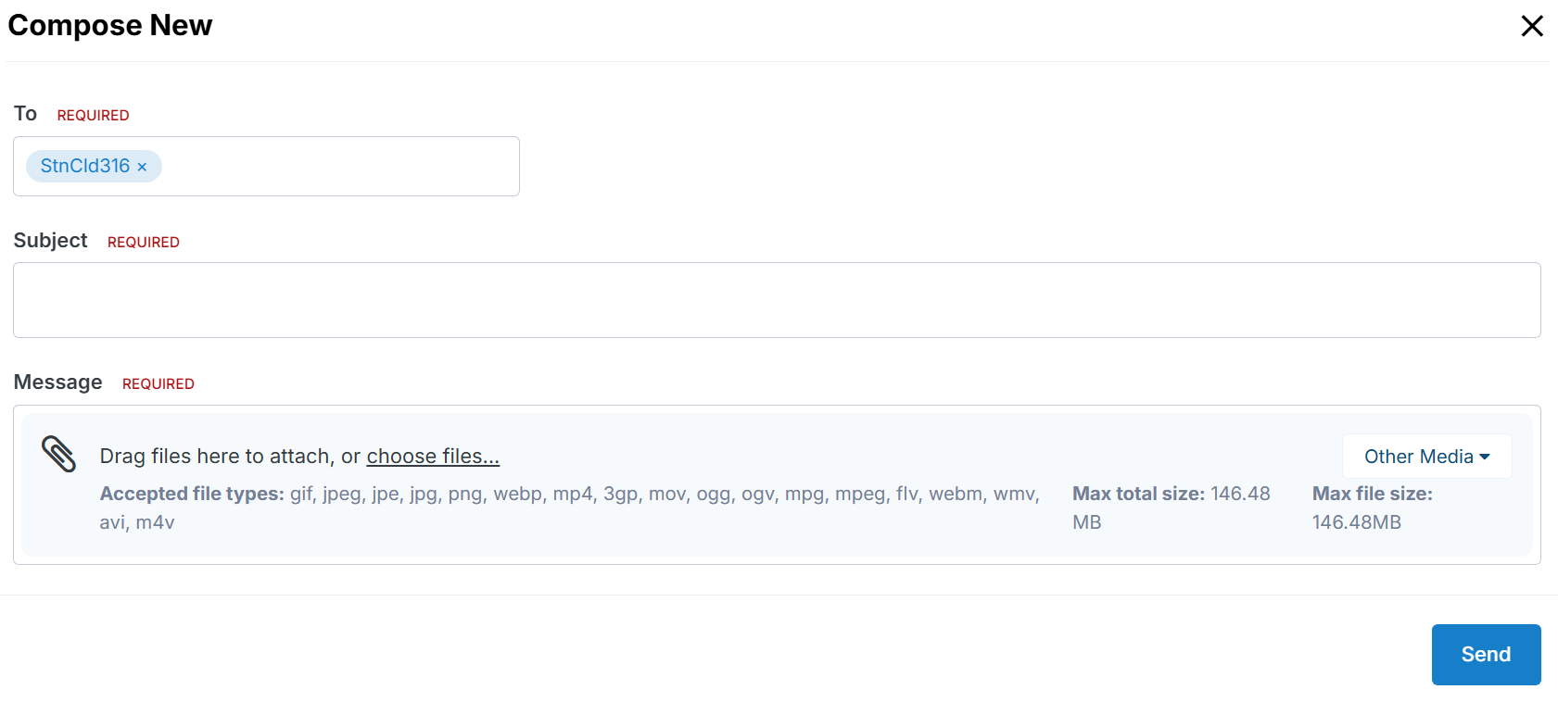Viewport: 1558px width, 702px height.
Task: Click the REQUIRED tag beside Subject
Action: tap(143, 243)
